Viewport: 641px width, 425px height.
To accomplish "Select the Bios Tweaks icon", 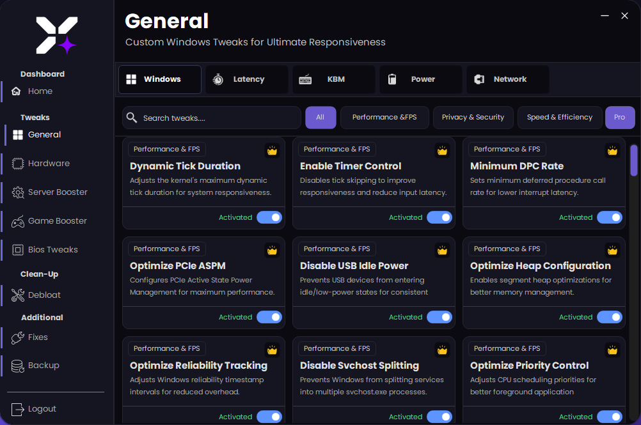I will click(17, 249).
